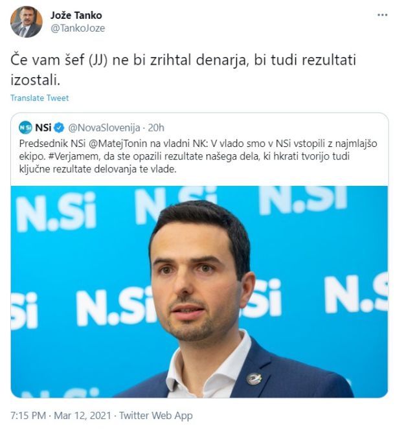Screen dimensions: 395x430
Task: Open the @MatejTonin mention
Action: pyautogui.click(x=118, y=143)
